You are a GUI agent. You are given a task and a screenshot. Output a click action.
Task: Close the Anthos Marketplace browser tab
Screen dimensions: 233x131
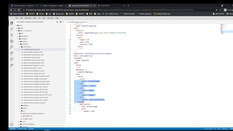[66, 6]
